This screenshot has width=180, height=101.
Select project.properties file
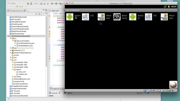[21, 84]
